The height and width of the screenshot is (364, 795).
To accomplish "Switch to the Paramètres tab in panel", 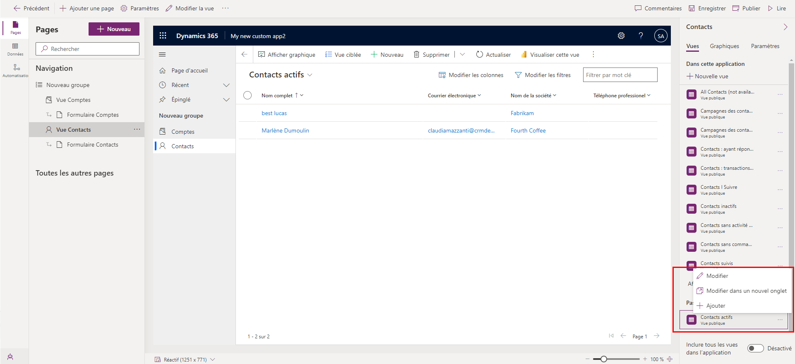I will coord(765,46).
